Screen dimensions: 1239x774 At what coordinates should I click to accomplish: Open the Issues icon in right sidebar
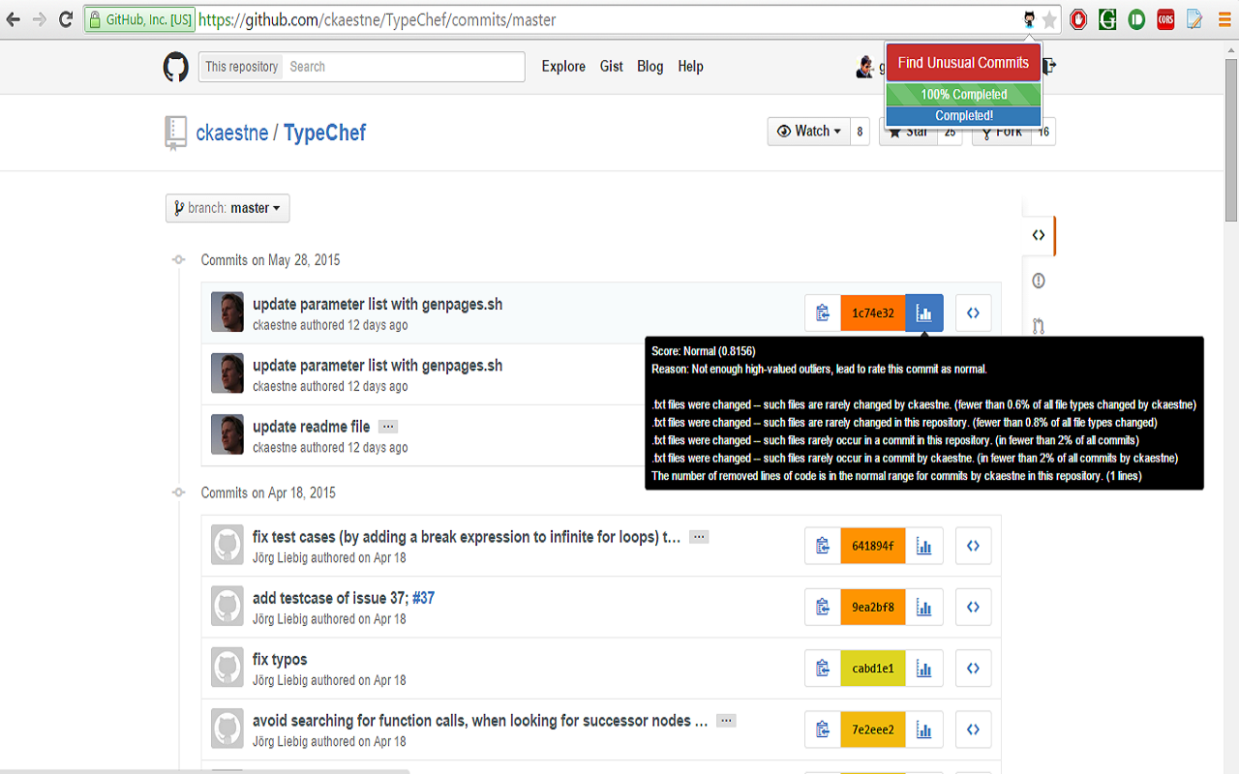click(x=1039, y=281)
